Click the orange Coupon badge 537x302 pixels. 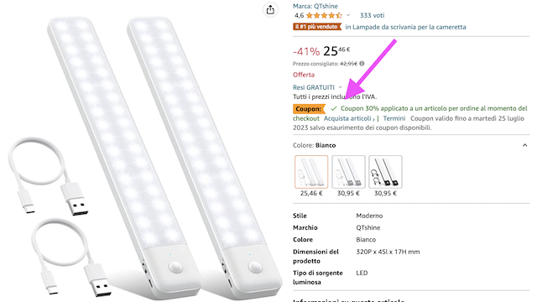[x=309, y=109]
